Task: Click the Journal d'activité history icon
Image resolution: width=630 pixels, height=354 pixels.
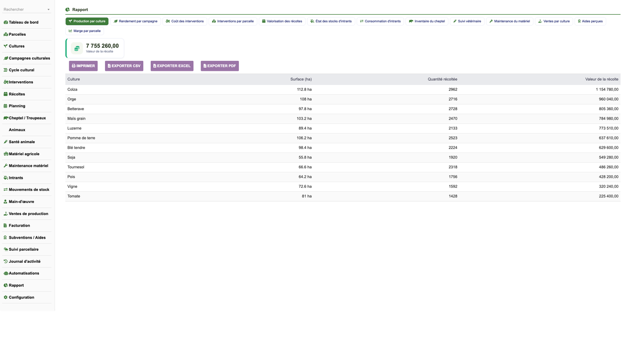Action: 6,262
